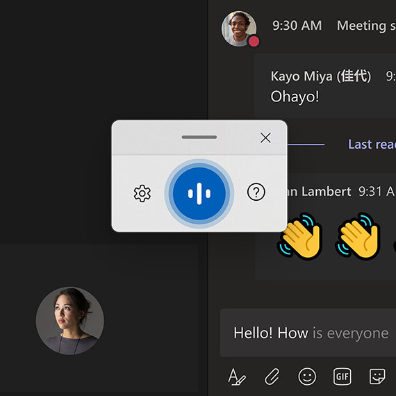Open voice typing settings gear

tap(142, 193)
